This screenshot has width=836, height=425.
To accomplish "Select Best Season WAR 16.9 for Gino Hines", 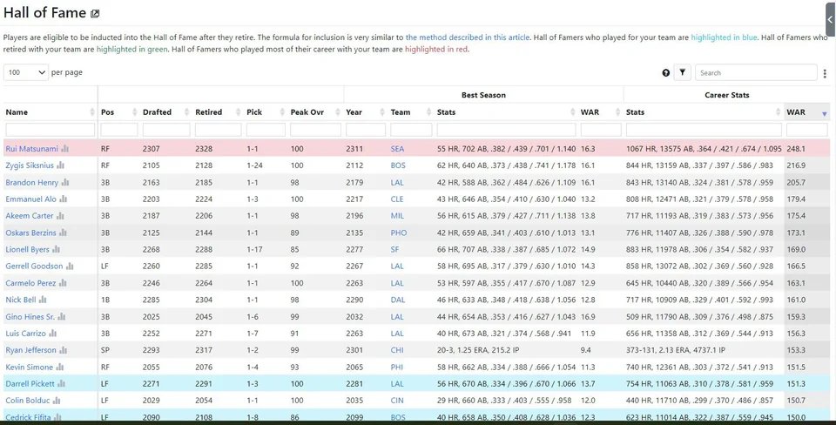I will (588, 317).
